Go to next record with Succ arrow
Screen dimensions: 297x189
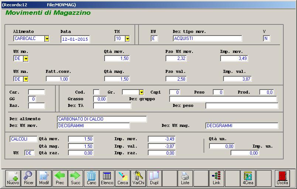pos(76,178)
